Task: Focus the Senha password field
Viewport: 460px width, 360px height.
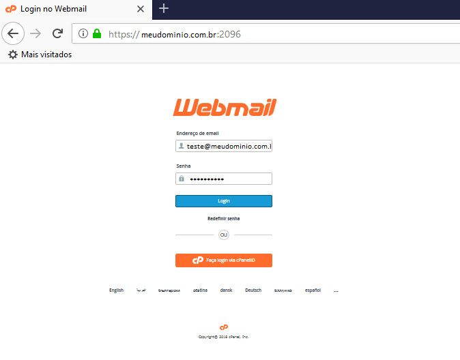Action: point(224,179)
